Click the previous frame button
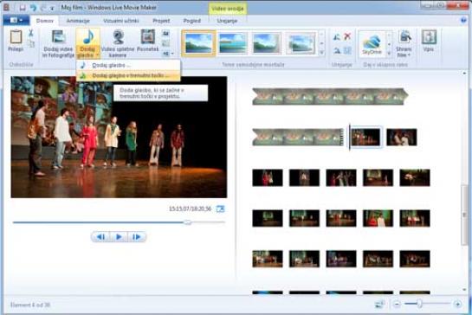Image resolution: width=472 pixels, height=315 pixels. point(100,237)
